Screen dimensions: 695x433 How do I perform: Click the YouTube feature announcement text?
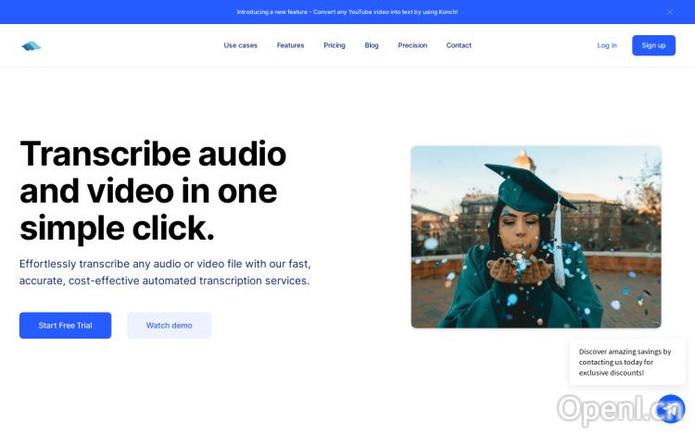coord(347,12)
